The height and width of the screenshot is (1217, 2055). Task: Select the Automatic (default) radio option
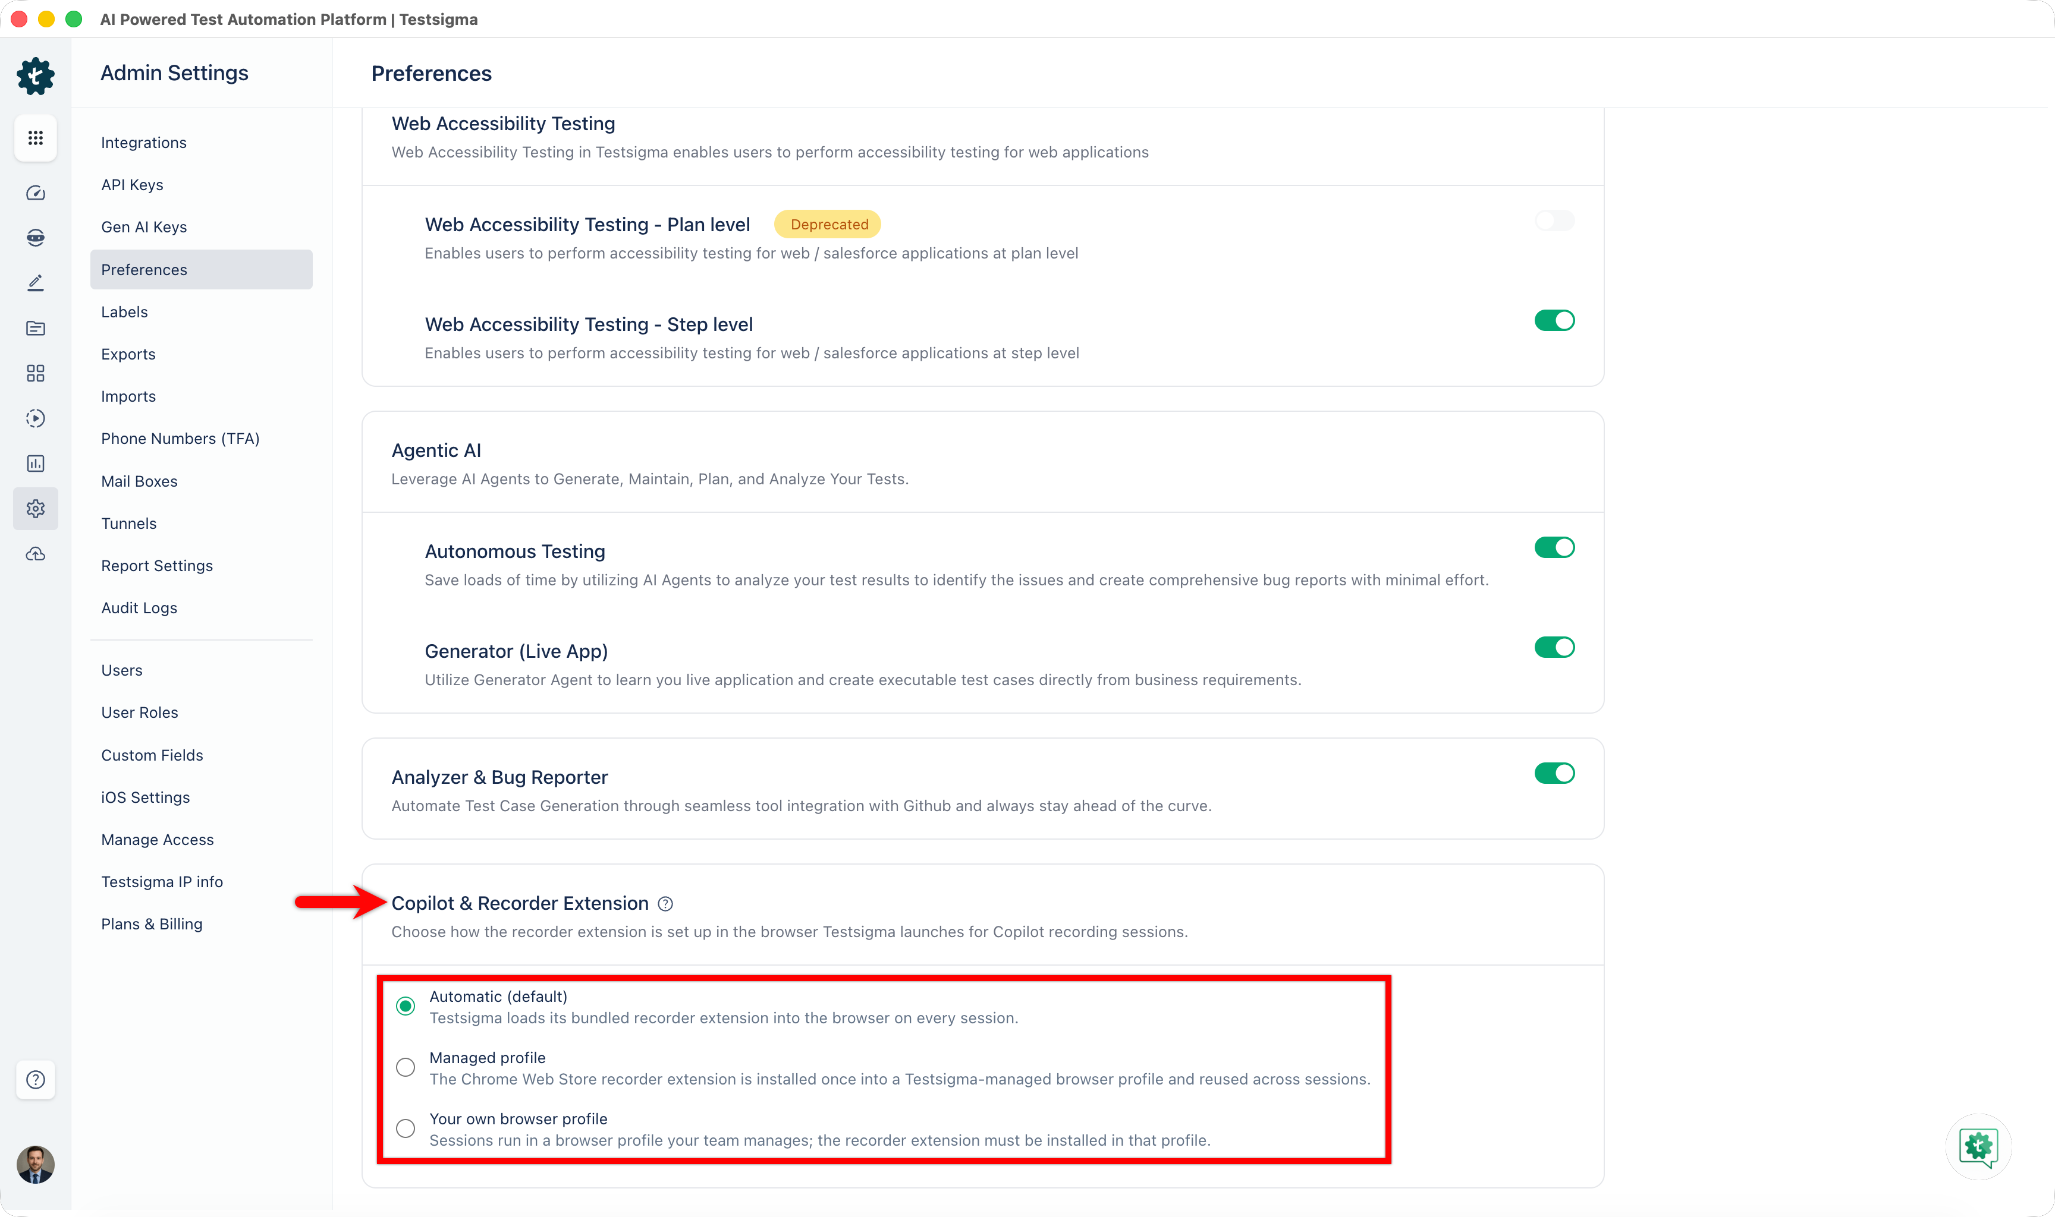coord(406,1006)
